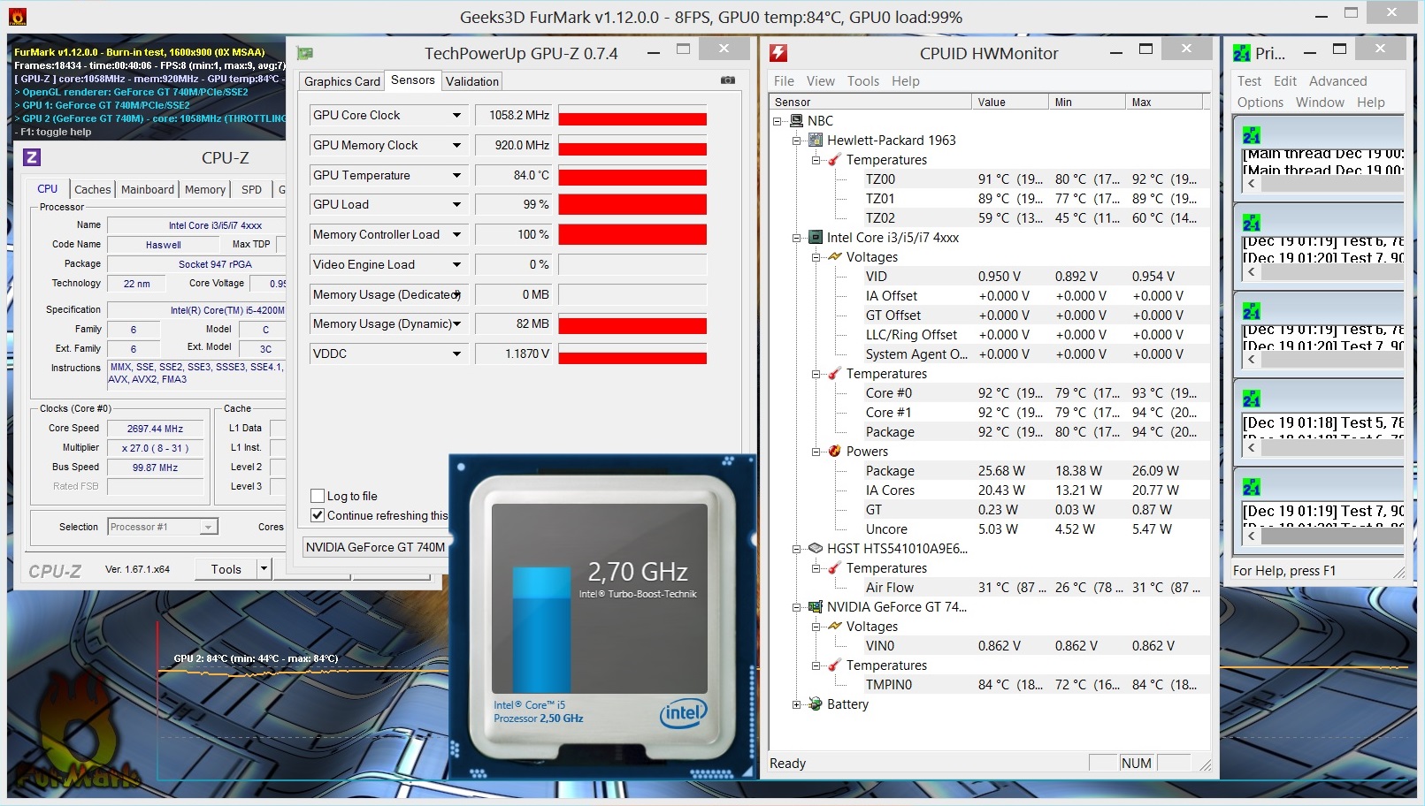The height and width of the screenshot is (806, 1425).
Task: Switch to GPU-Z Validation tab
Action: tap(472, 81)
